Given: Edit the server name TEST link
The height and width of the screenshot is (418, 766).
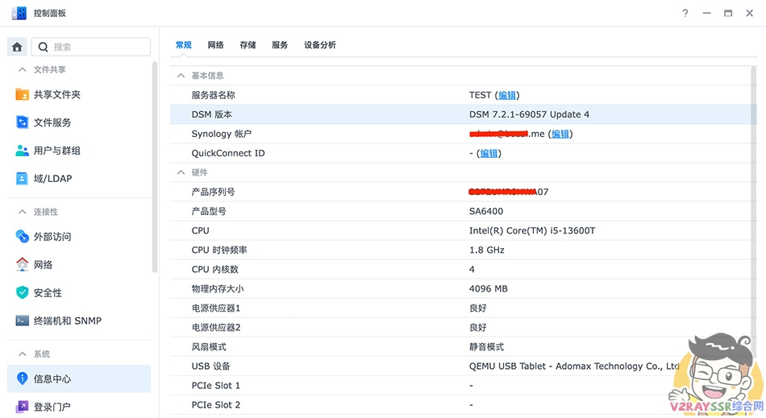Looking at the screenshot, I should 506,95.
